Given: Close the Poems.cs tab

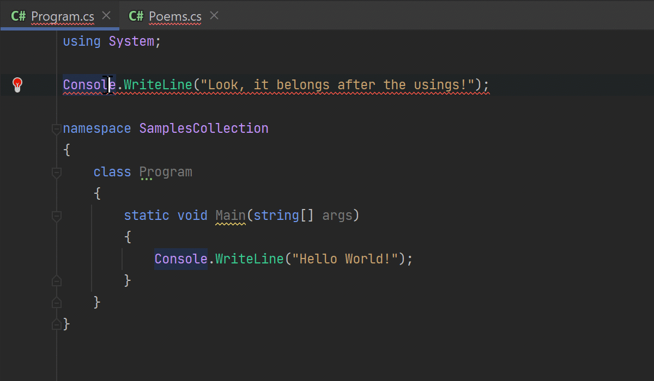Looking at the screenshot, I should pos(214,16).
